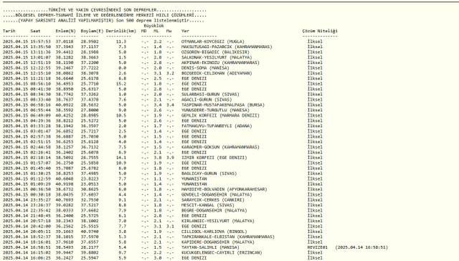Click 'EGE DENIZI' in the 11:21:18 row
Screen dimensions: 459x261
tap(194, 78)
